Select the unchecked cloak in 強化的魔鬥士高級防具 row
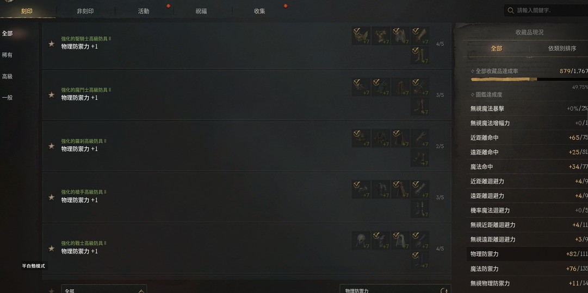Screen dimensions: 588x293 (400, 87)
